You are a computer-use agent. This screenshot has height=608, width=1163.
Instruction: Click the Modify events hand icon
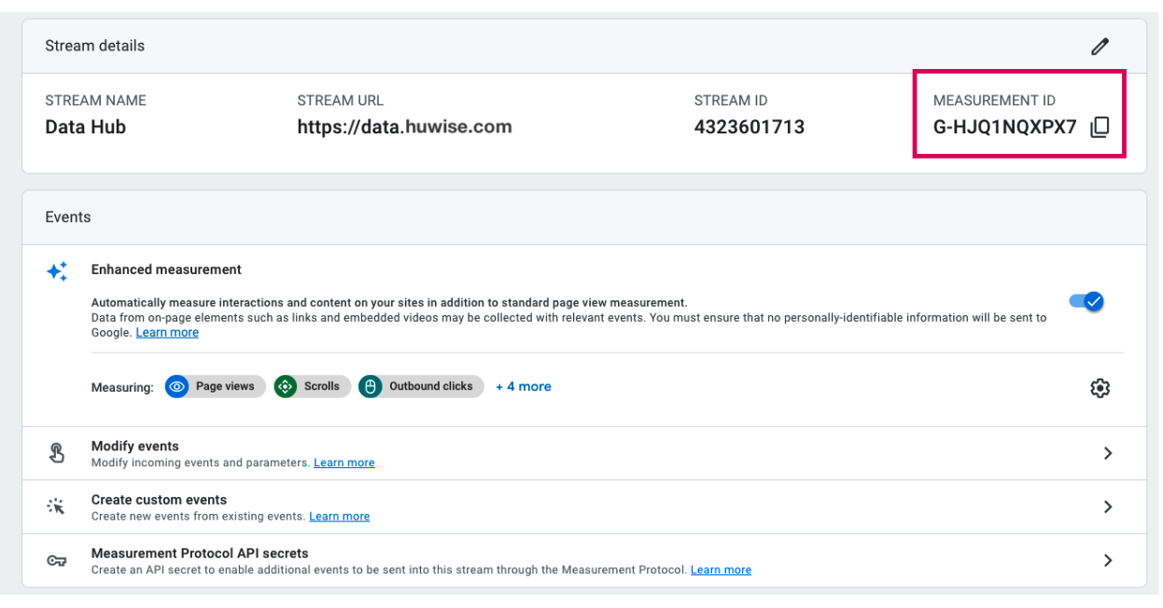point(57,453)
